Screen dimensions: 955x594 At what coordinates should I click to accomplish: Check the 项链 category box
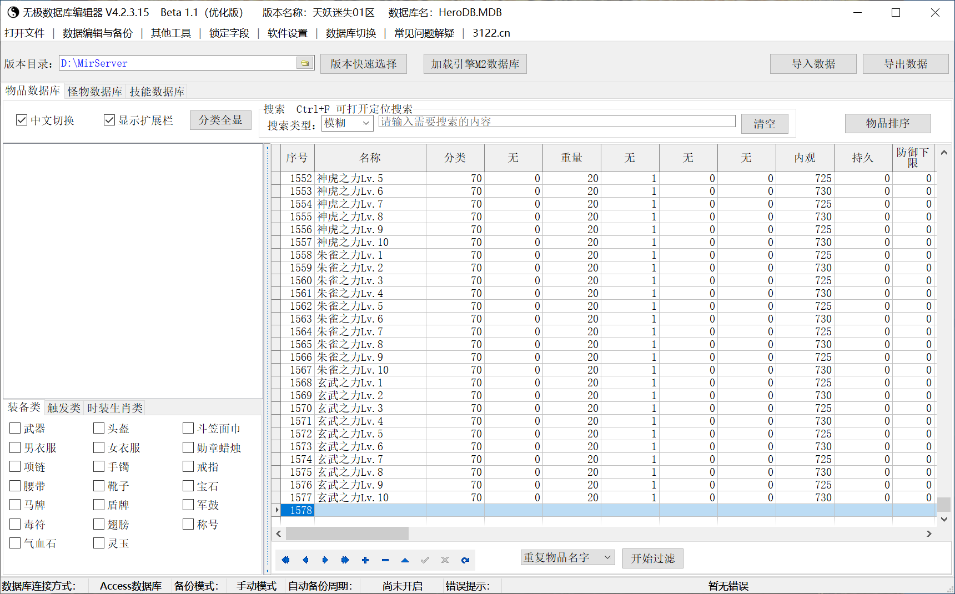[15, 466]
